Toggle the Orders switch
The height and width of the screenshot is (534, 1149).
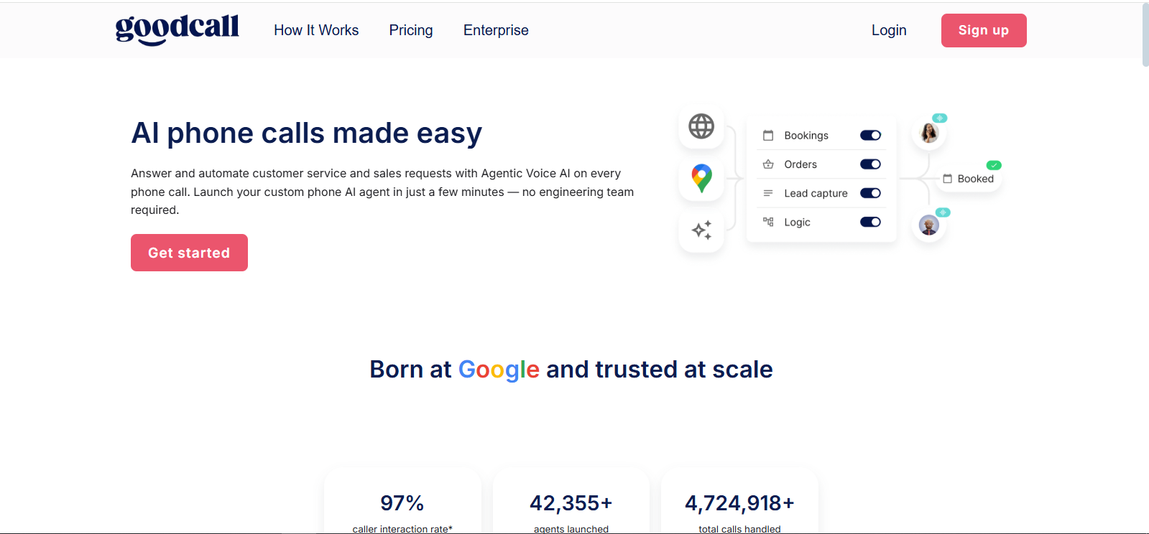click(x=870, y=164)
